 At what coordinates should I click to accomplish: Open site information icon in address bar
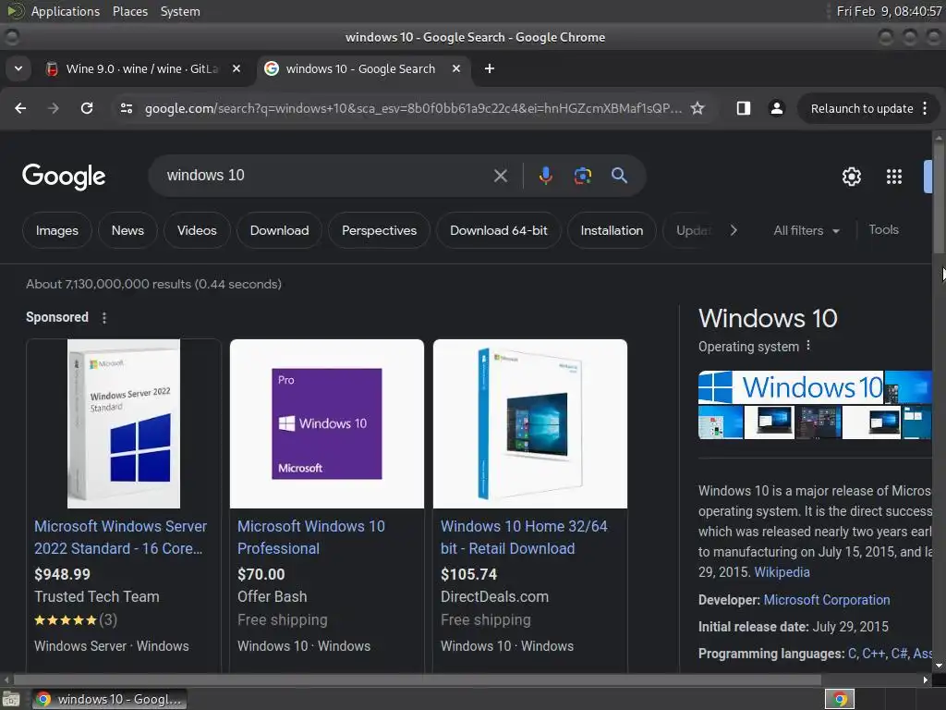pos(126,108)
